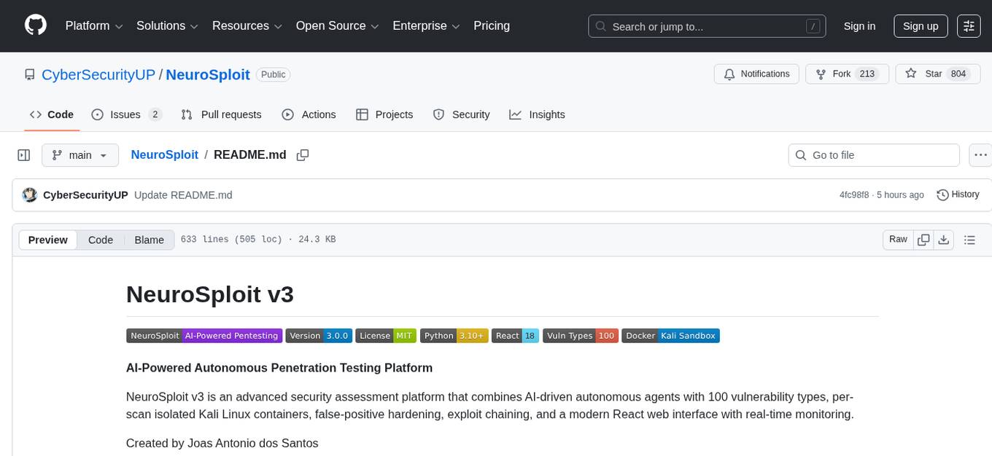Click the copy path icon next to README.md

[x=303, y=155]
